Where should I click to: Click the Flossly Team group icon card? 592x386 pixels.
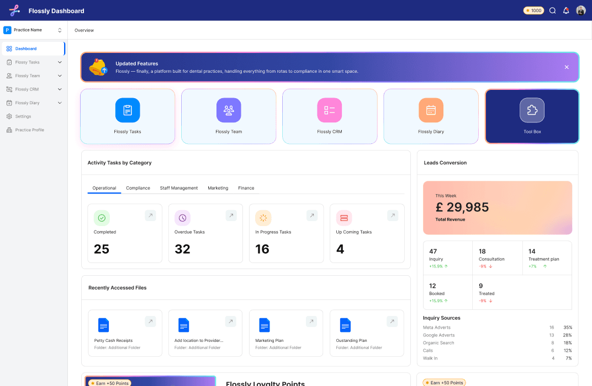229,110
